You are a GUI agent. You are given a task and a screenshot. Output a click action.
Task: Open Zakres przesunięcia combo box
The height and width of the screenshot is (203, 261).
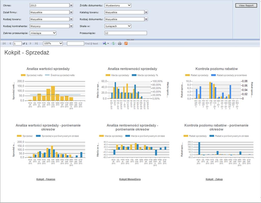coord(43,33)
